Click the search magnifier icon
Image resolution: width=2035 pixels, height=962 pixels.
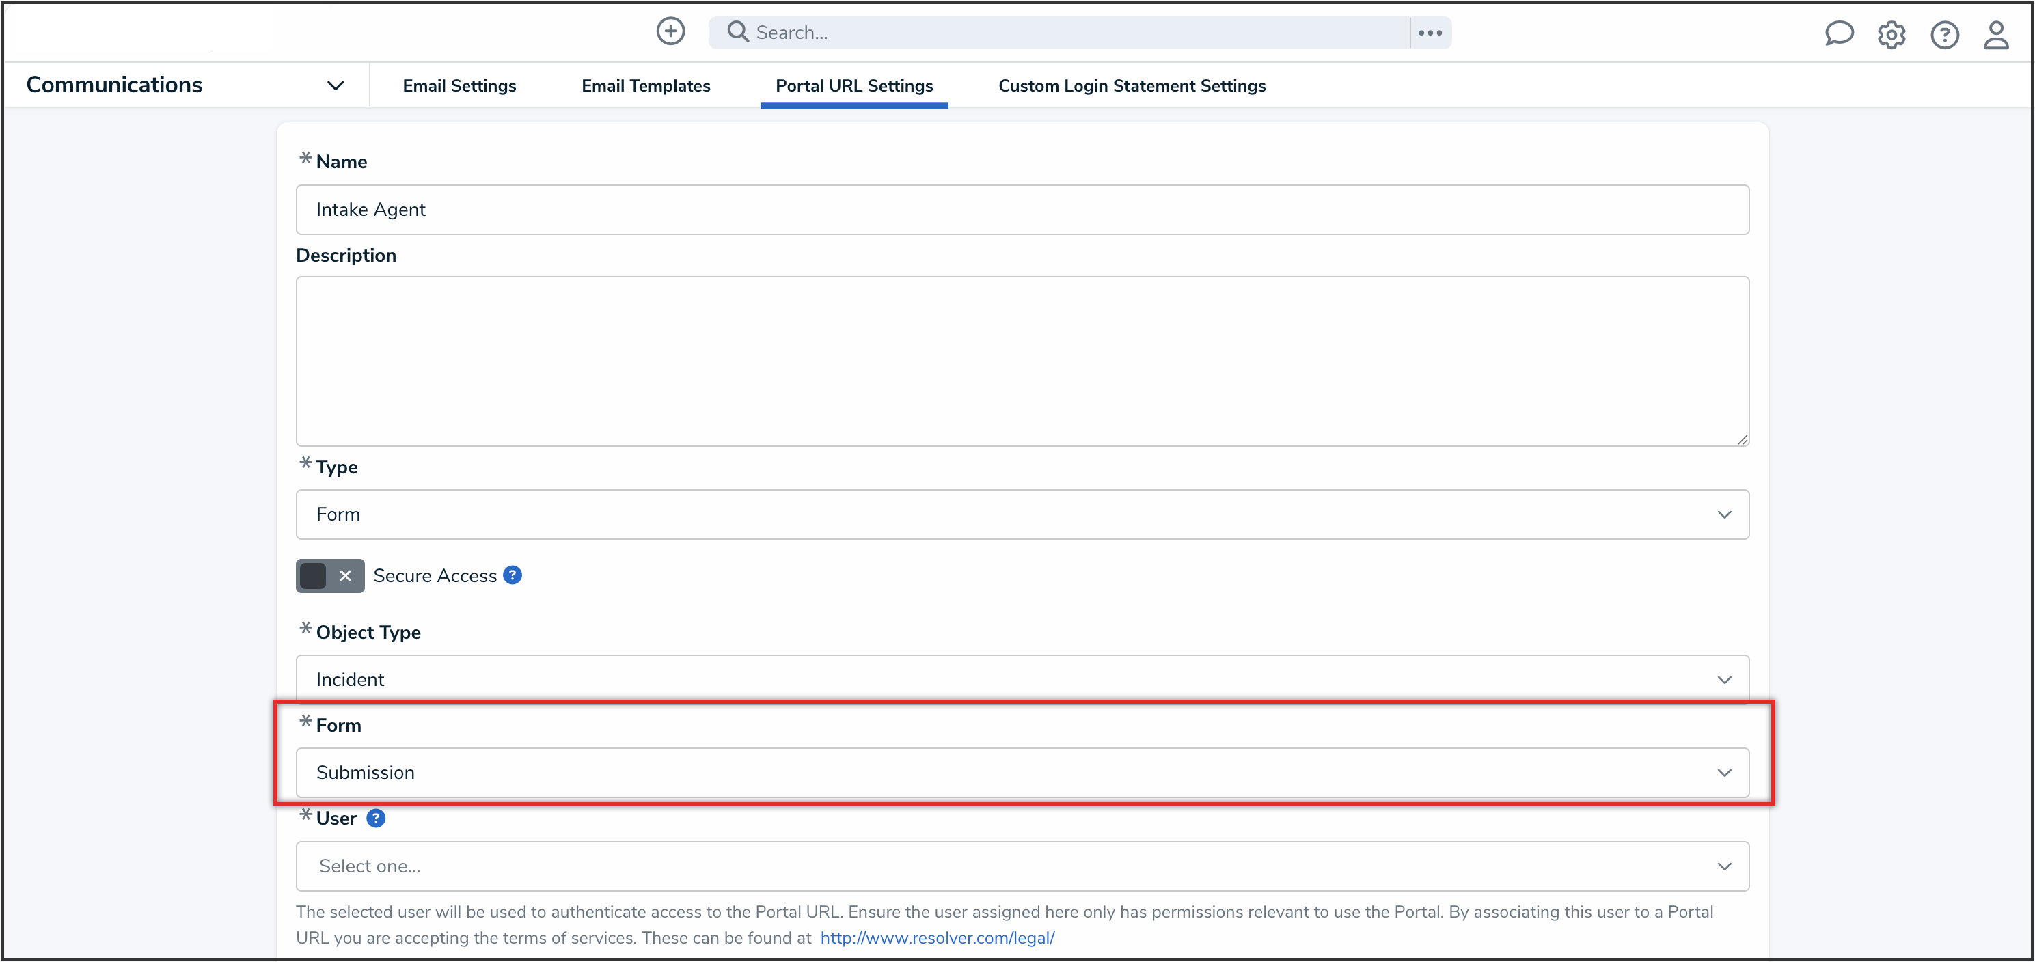(x=737, y=31)
